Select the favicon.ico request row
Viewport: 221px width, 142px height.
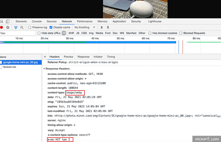pos(21,67)
